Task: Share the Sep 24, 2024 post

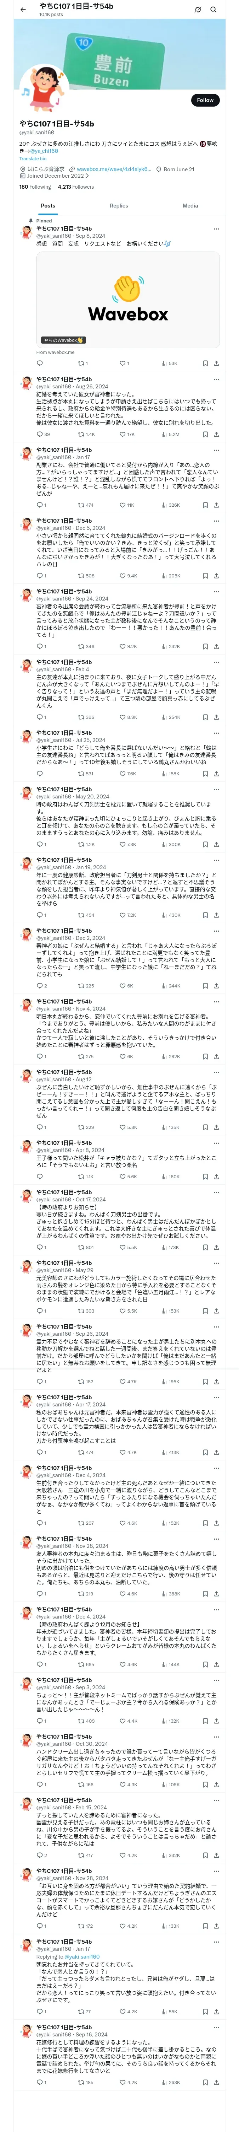Action: pyautogui.click(x=216, y=646)
